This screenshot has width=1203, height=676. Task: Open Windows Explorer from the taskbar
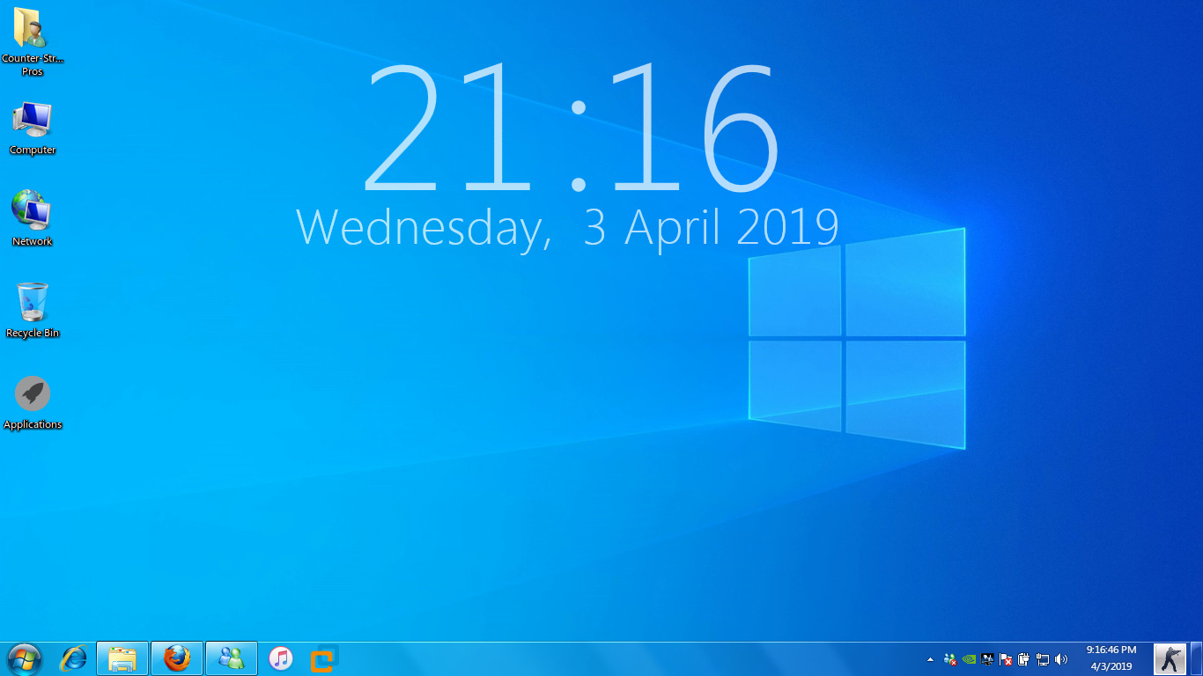click(122, 658)
